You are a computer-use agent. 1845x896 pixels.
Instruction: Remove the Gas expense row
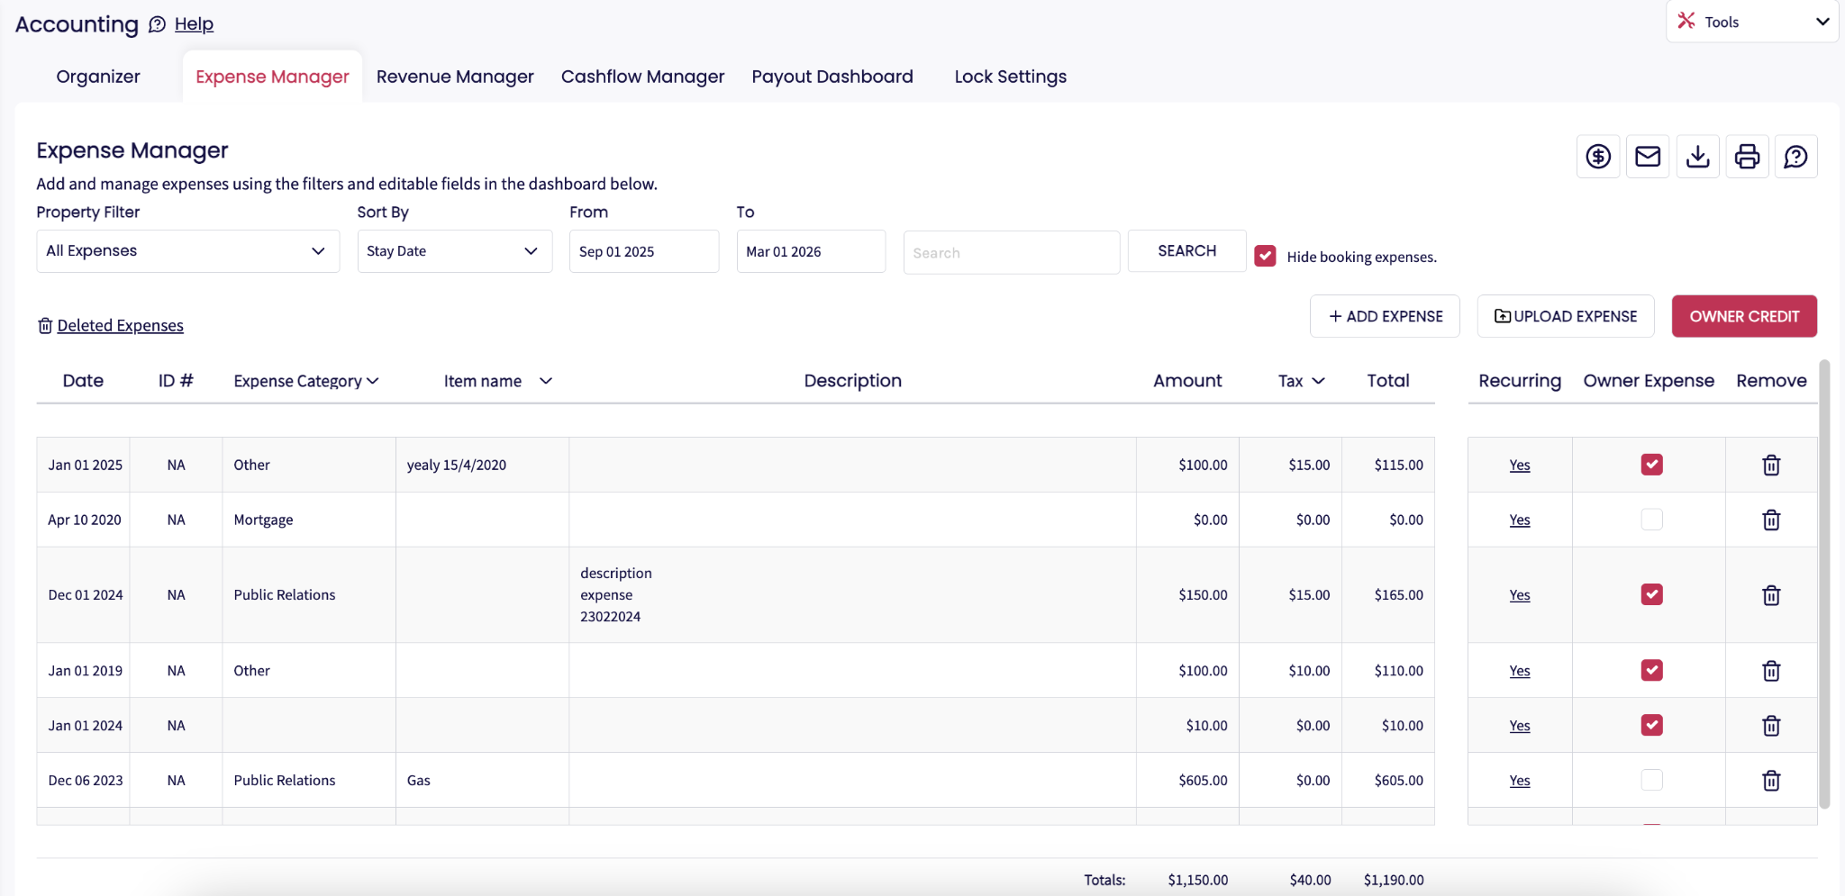[x=1771, y=781]
